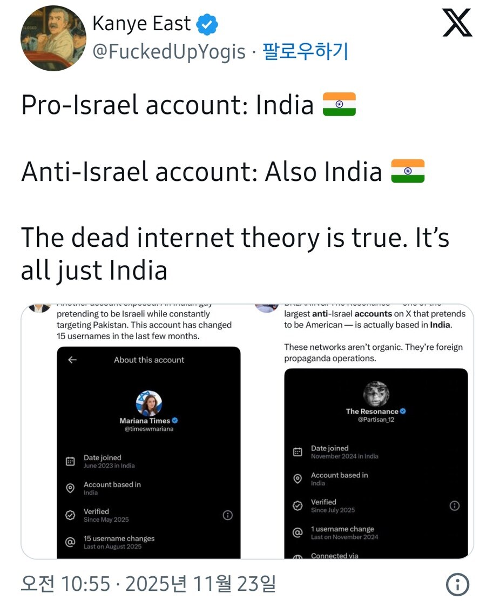
Task: Click info icon beside Verified Since July 2025
Action: (455, 505)
